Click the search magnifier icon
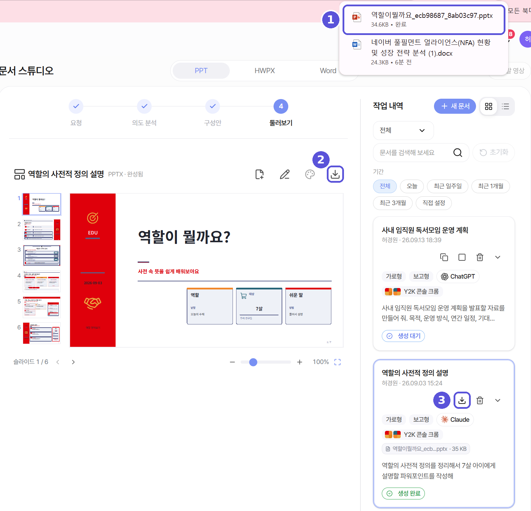531x511 pixels. pos(458,153)
